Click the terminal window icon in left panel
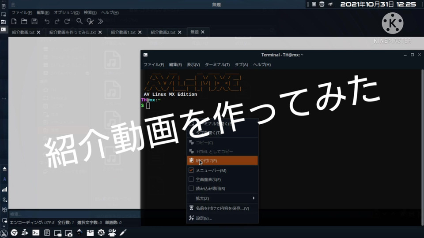Screen dimensions: 424x238 click(x=4, y=29)
